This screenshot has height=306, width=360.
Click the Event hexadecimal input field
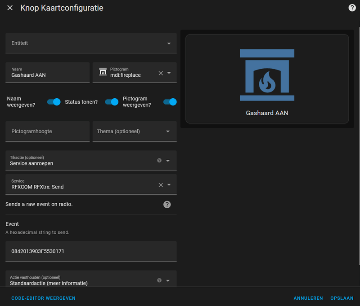coord(91,251)
